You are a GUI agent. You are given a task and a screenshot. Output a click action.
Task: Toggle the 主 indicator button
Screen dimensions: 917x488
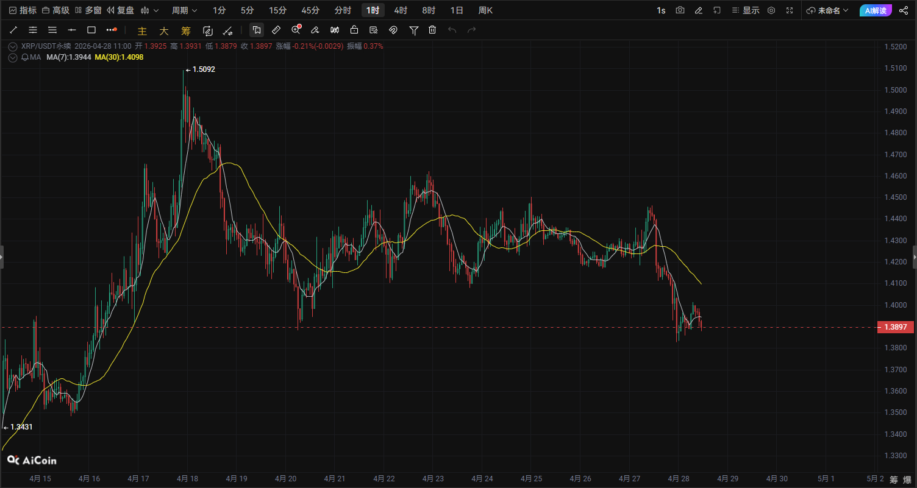point(142,30)
